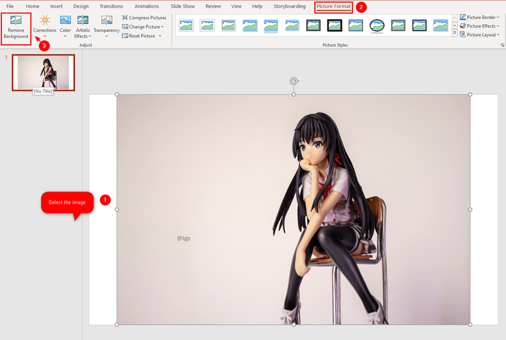
Task: Open the Color adjustment menu
Action: coord(65,27)
